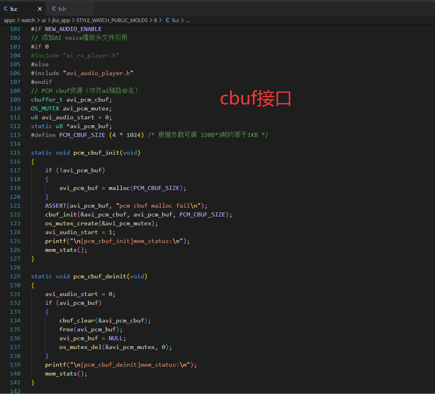Viewport: 435px width, 394px height.
Task: Open the 'jlui_app' breadcrumb segment
Action: pos(61,20)
